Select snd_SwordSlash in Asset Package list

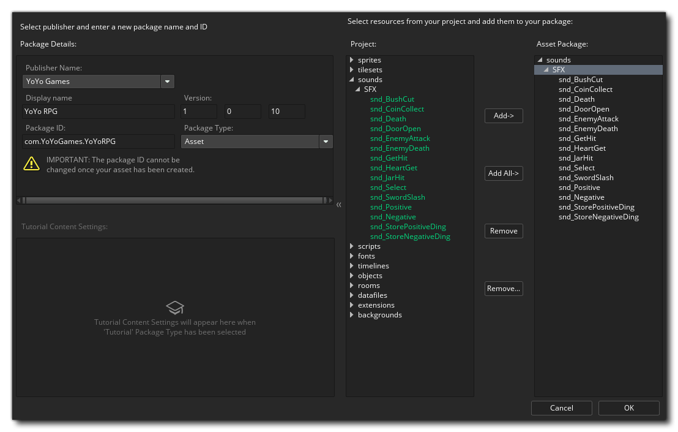click(586, 178)
